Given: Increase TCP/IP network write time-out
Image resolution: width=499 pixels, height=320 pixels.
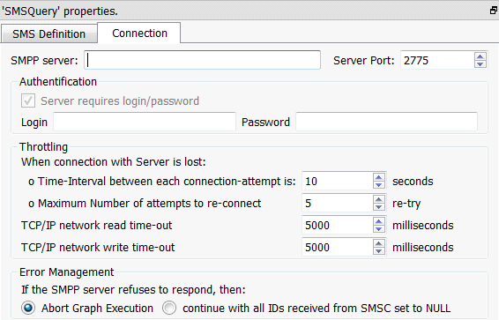Looking at the screenshot, I should point(379,243).
